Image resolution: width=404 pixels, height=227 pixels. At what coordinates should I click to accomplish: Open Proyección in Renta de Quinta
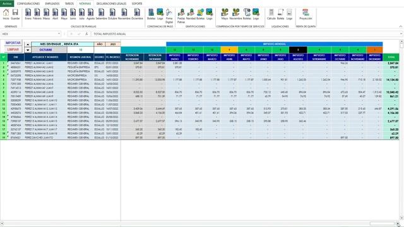click(x=306, y=14)
